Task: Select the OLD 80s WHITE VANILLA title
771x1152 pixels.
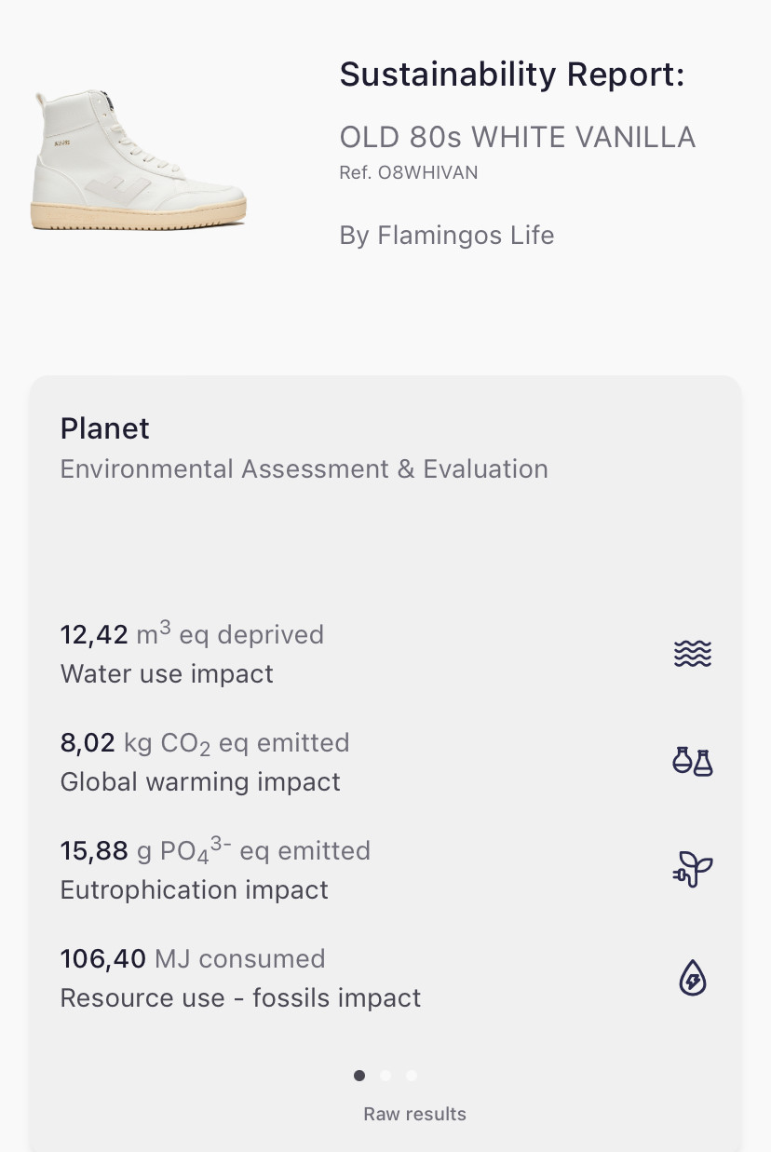Action: click(517, 138)
